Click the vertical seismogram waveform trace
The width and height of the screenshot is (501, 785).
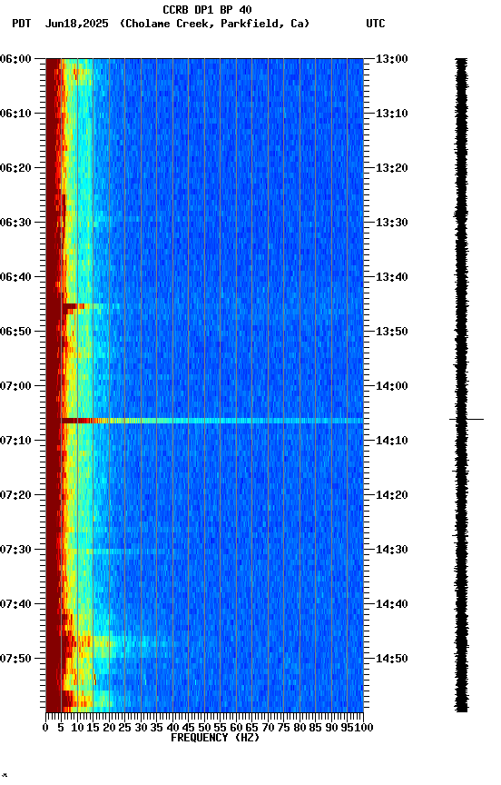pos(461,385)
